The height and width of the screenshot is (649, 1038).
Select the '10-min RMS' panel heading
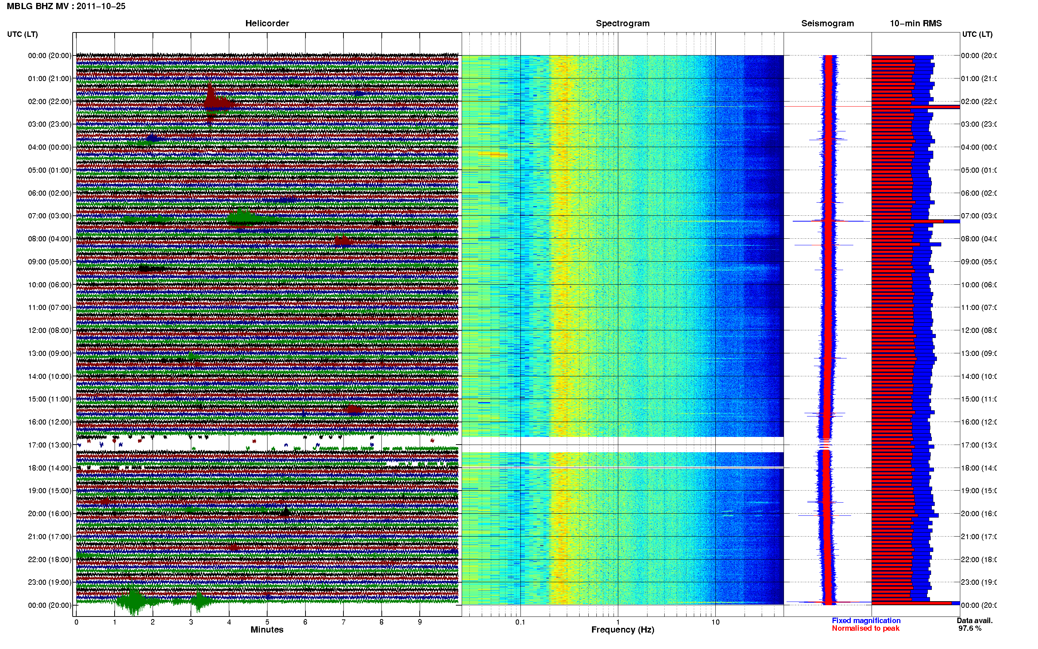click(916, 23)
